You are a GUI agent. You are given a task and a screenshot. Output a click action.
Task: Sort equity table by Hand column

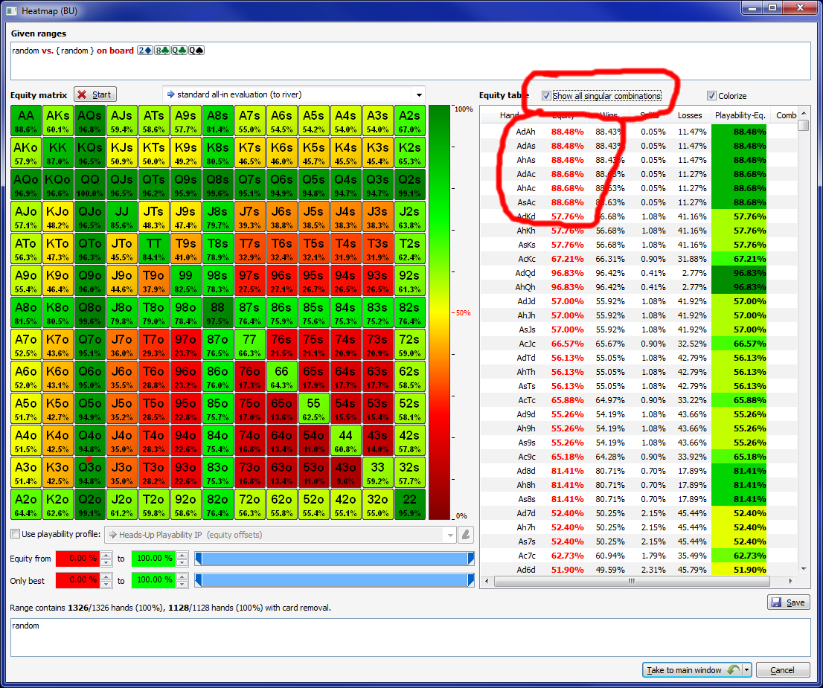[509, 115]
